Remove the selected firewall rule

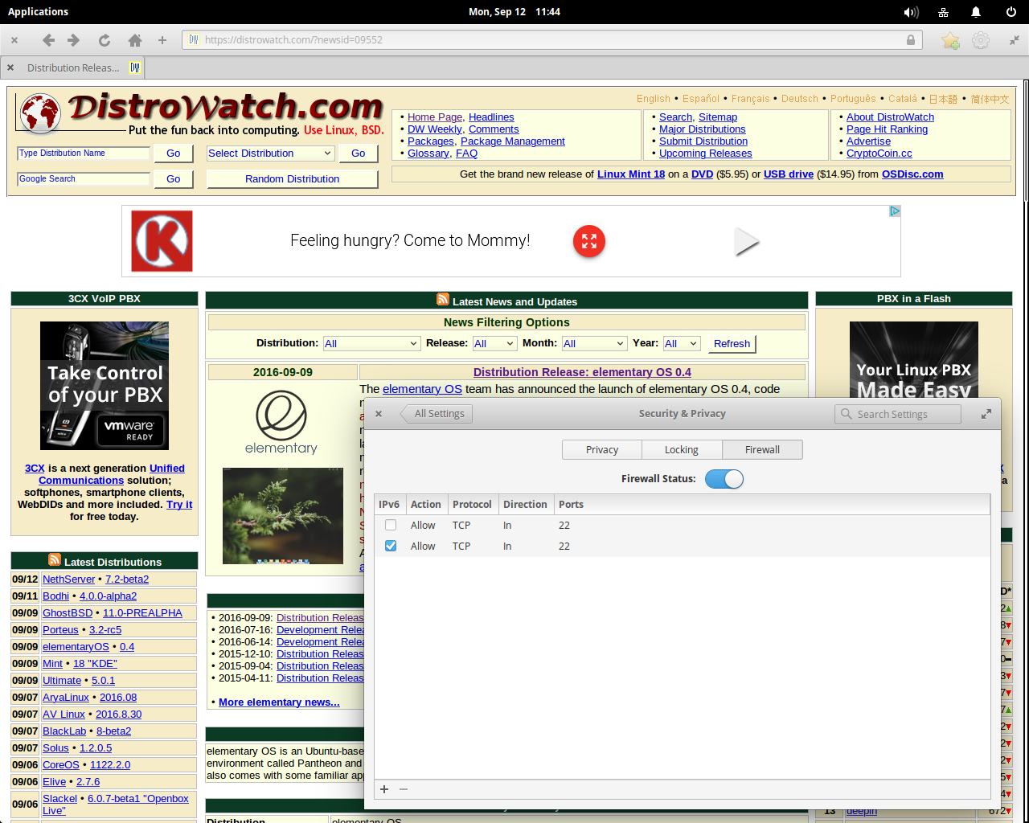(x=404, y=789)
